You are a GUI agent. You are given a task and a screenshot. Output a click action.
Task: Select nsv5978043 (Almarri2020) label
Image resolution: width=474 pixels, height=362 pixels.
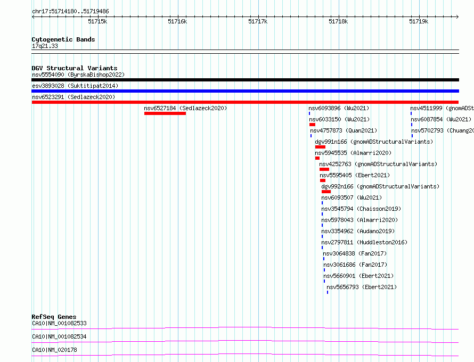point(359,220)
